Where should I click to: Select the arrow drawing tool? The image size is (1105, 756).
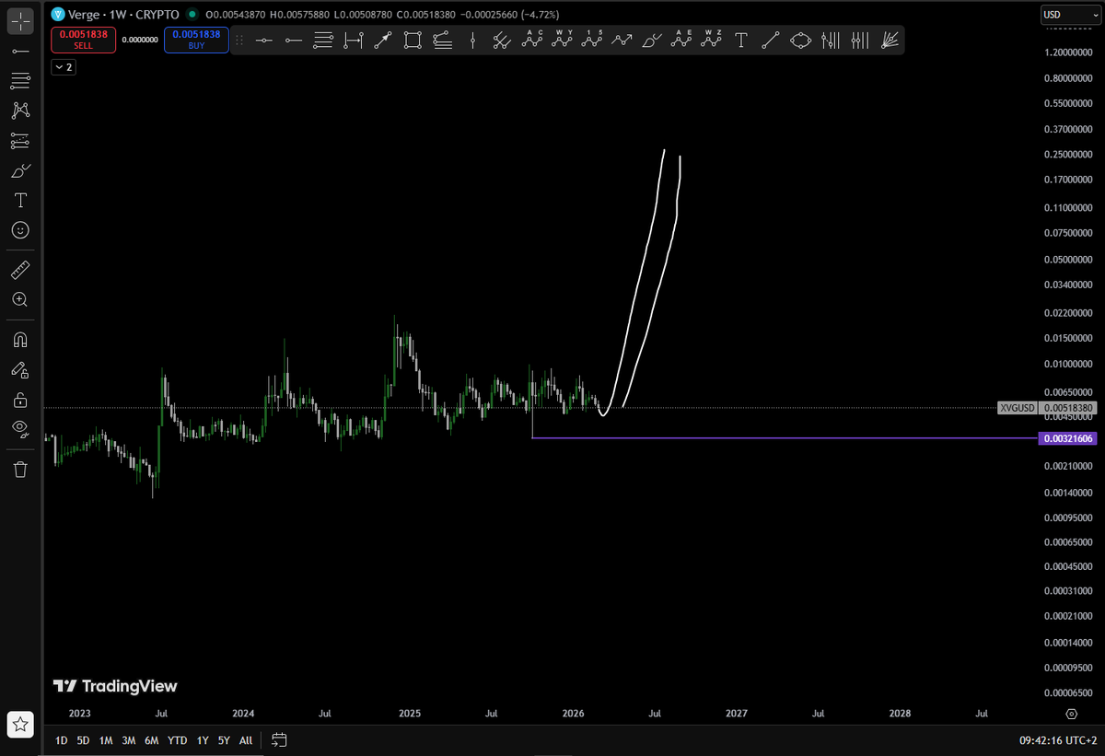coord(383,41)
